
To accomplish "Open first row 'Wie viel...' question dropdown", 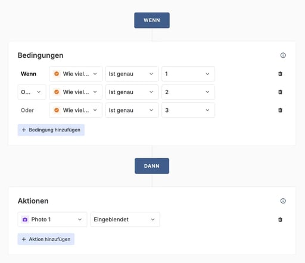I will coord(76,74).
